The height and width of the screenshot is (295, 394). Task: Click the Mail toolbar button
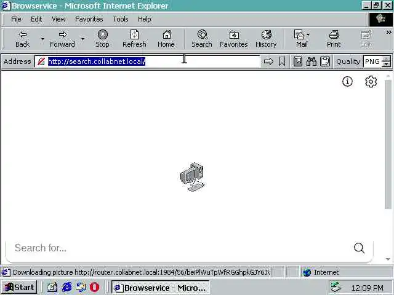[x=300, y=39]
